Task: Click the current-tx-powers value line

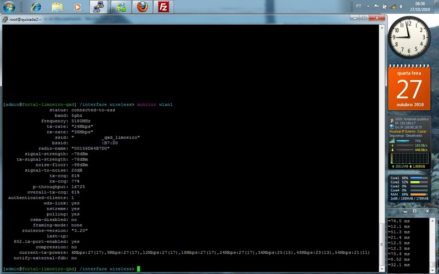Action: coord(221,253)
